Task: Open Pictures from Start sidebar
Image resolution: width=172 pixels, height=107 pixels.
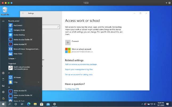Action: (3, 86)
